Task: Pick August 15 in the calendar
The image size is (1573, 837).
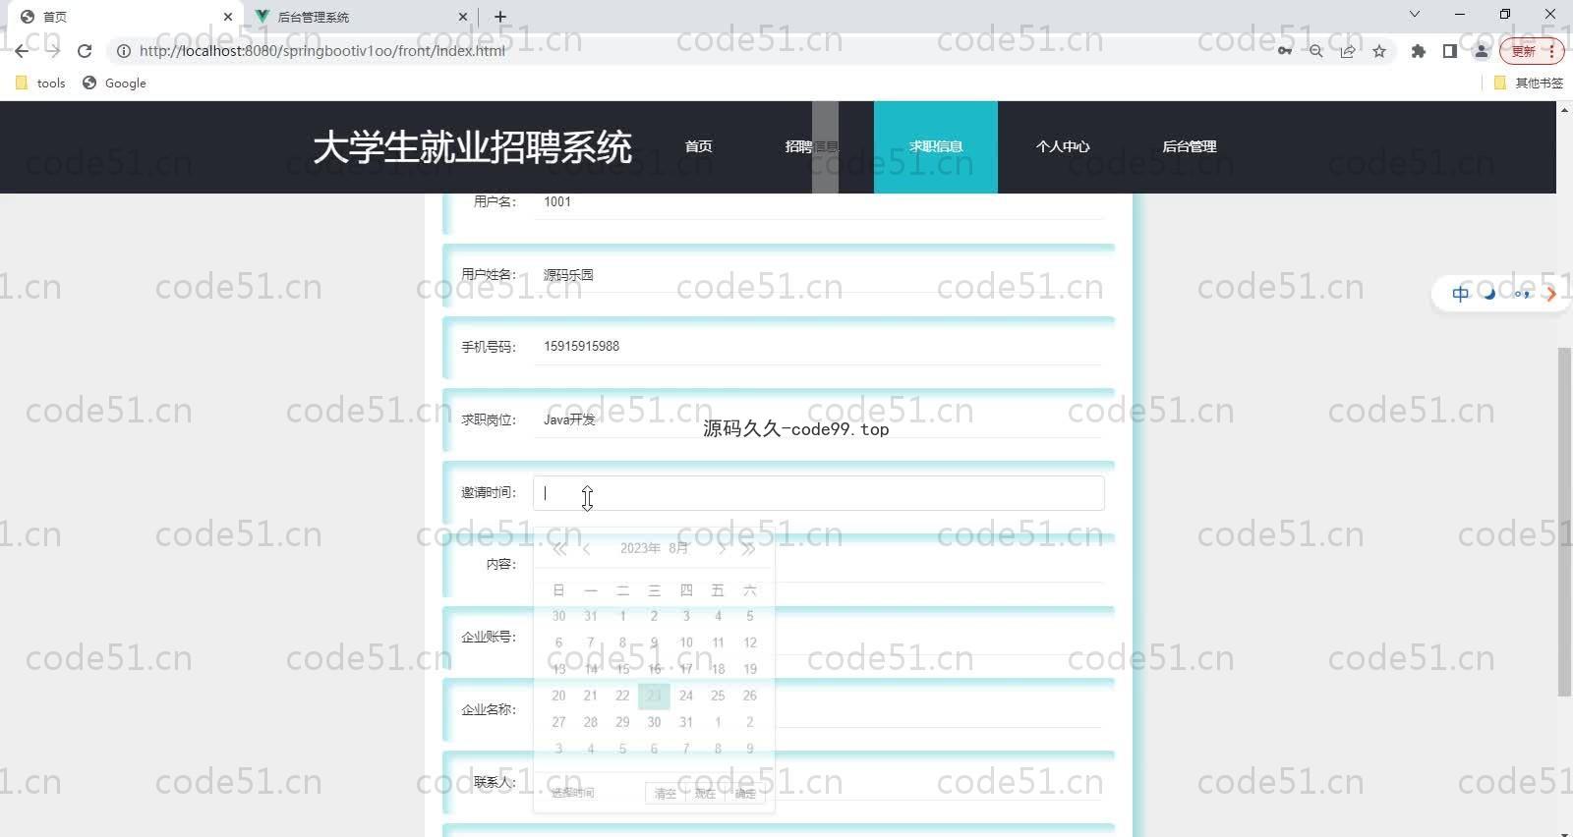Action: click(x=622, y=669)
